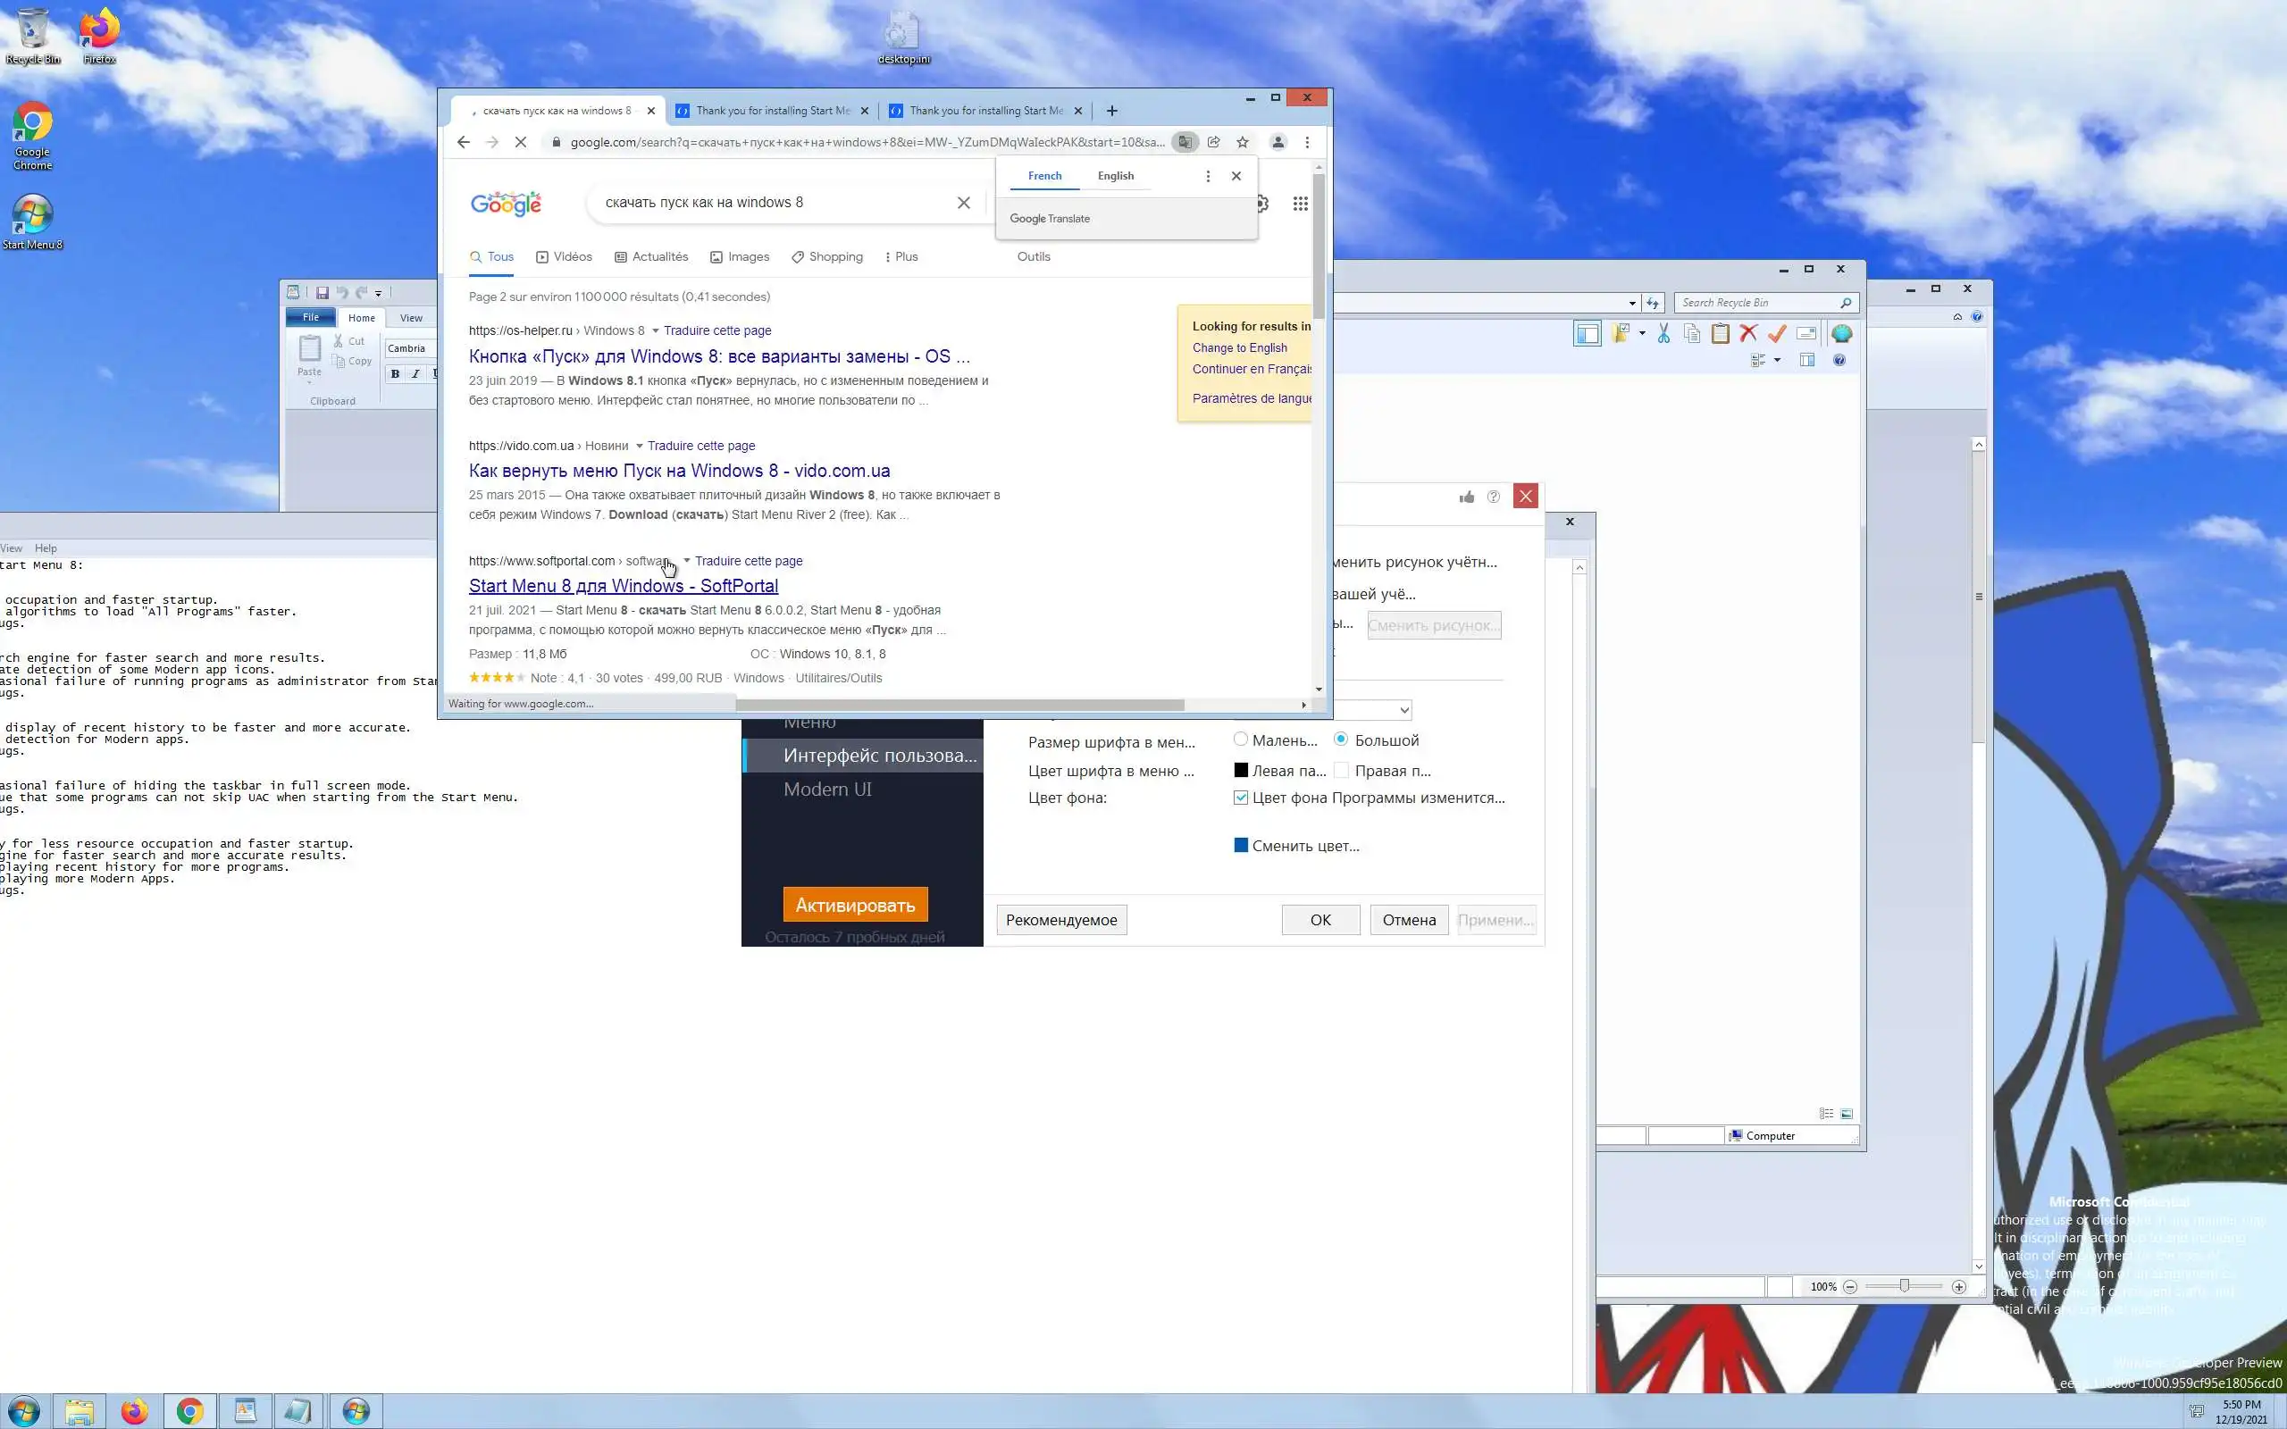Bookmark this page with the star icon
Screen dimensions: 2287x1429
click(x=1243, y=142)
